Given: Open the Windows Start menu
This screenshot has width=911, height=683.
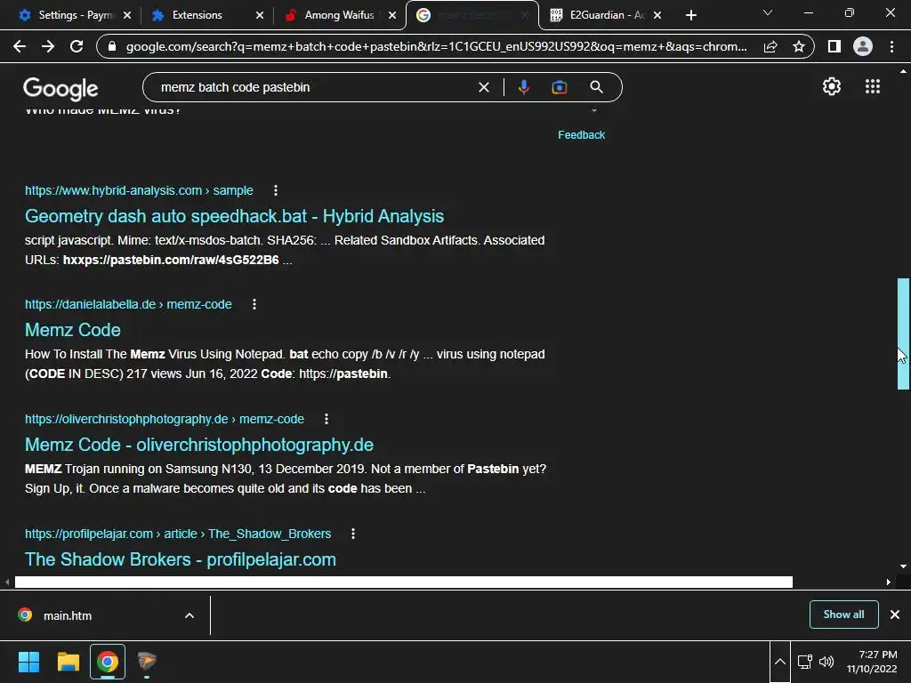Looking at the screenshot, I should [28, 662].
